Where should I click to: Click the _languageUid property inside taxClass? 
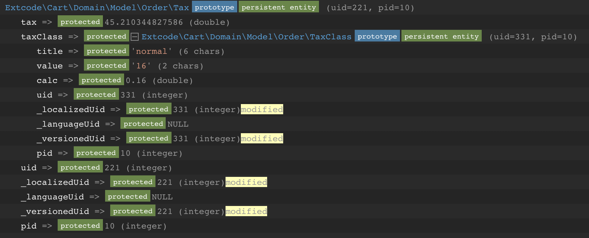(68, 124)
